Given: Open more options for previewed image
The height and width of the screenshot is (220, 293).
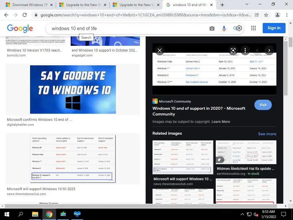Looking at the screenshot, I should pos(245,50).
